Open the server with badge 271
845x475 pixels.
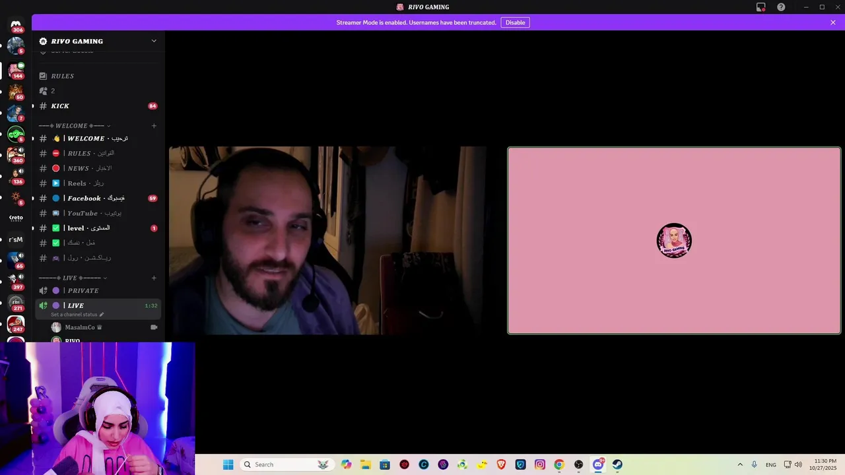[16, 302]
